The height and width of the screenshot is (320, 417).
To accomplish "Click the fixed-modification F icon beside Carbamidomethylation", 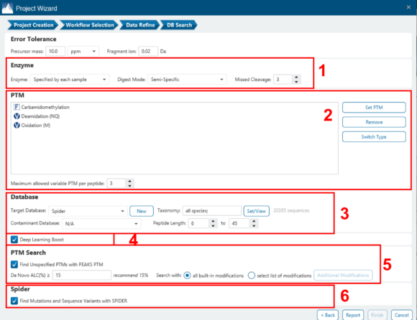I will click(17, 107).
